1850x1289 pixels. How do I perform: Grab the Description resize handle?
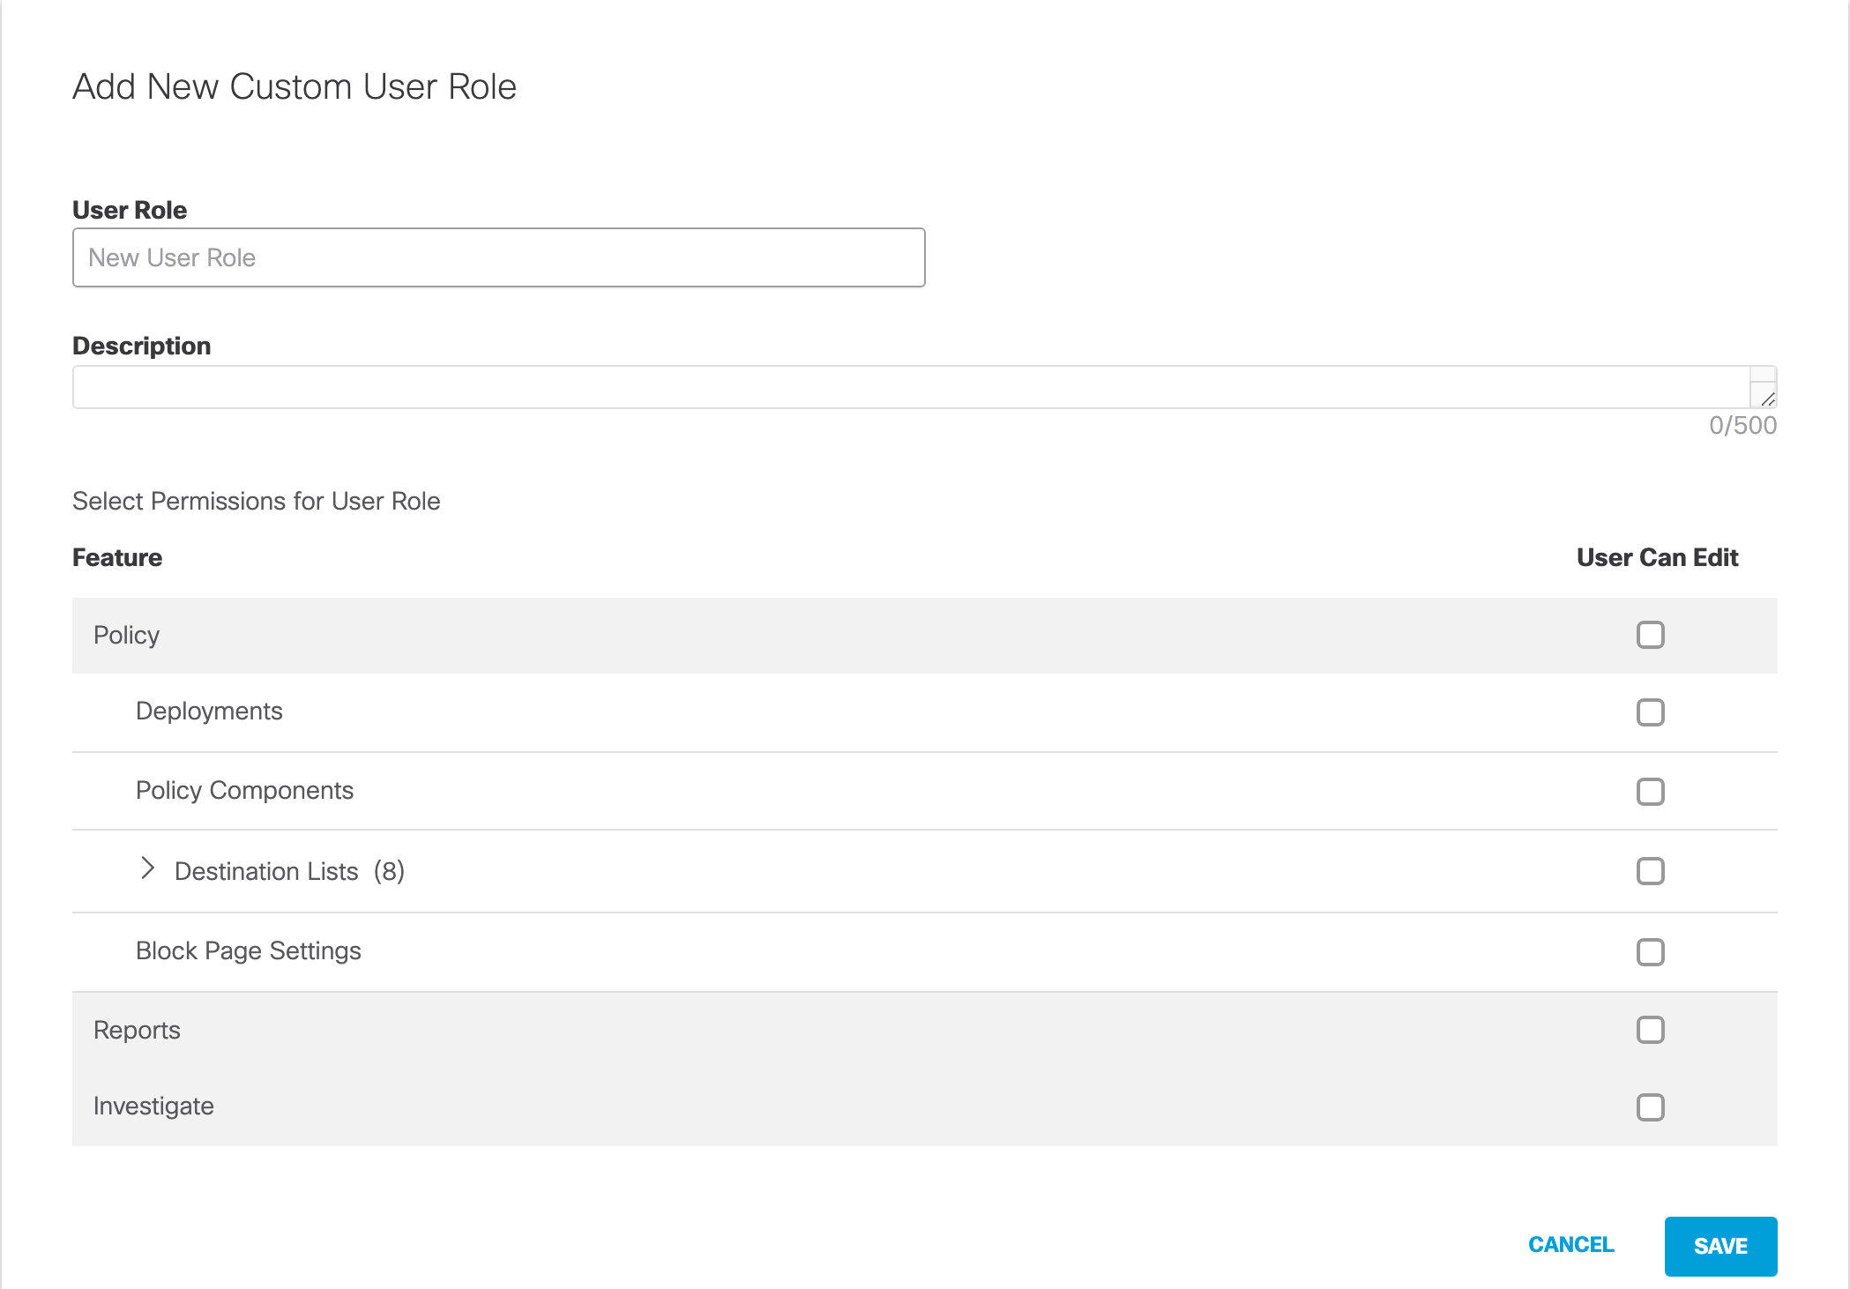(1767, 399)
